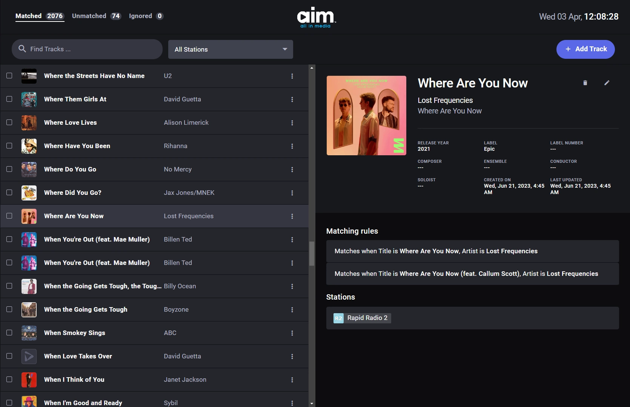Check the Where Do You Go checkbox
This screenshot has height=407, width=630.
9,169
